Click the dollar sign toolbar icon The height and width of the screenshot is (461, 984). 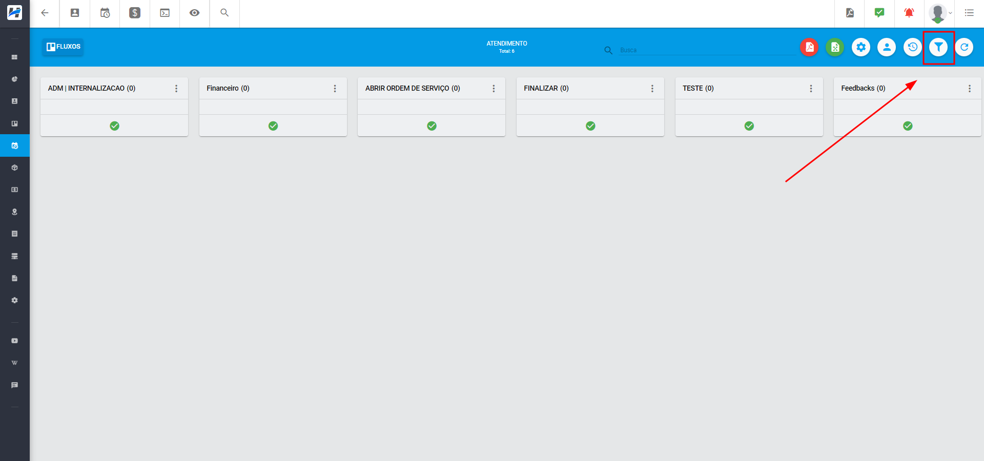(x=135, y=13)
